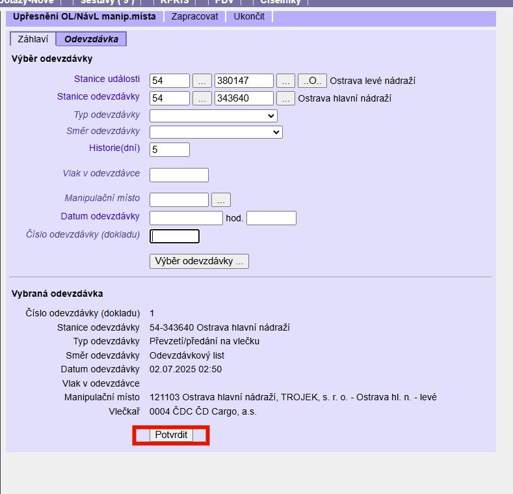Open lookup for Stanice odevzdávky country code
513x494 pixels.
pyautogui.click(x=202, y=98)
